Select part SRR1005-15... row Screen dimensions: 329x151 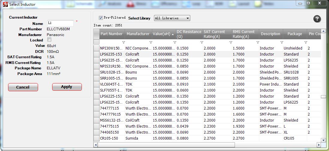[112, 78]
